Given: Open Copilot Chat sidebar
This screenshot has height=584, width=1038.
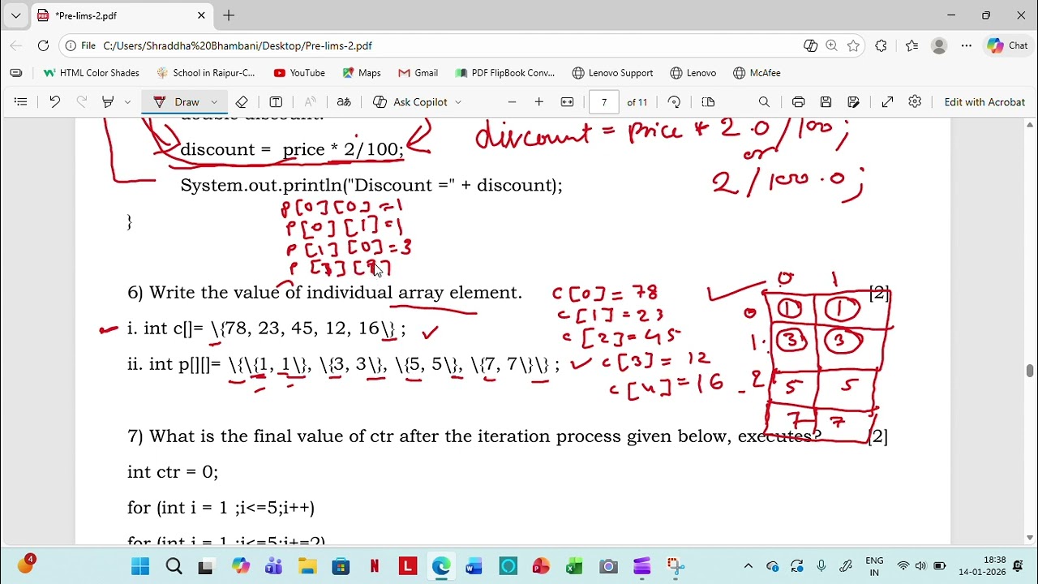Looking at the screenshot, I should click(x=1008, y=46).
